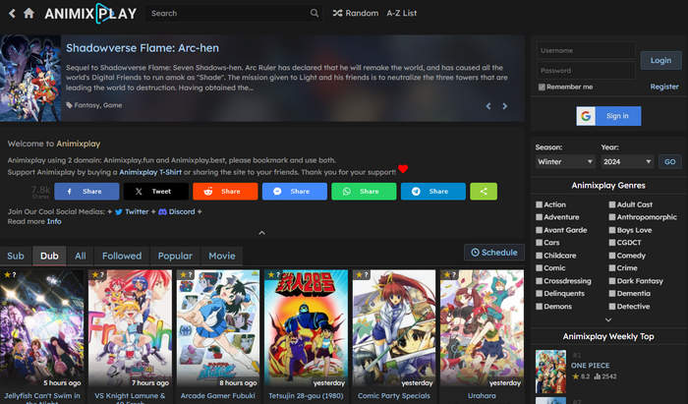Go back with the left arrow icon
The width and height of the screenshot is (688, 404).
[x=12, y=13]
